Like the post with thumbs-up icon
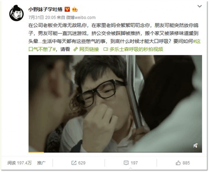Viewport: 209px width, 172px height. click(x=178, y=163)
